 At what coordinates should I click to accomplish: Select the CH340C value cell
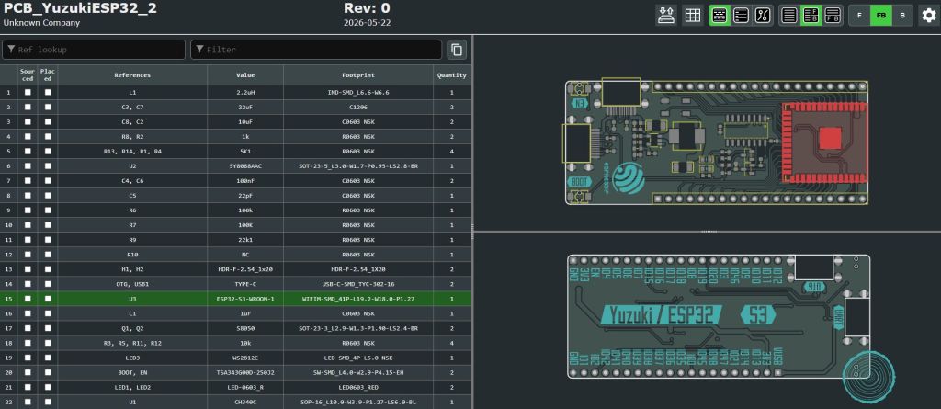click(x=245, y=402)
